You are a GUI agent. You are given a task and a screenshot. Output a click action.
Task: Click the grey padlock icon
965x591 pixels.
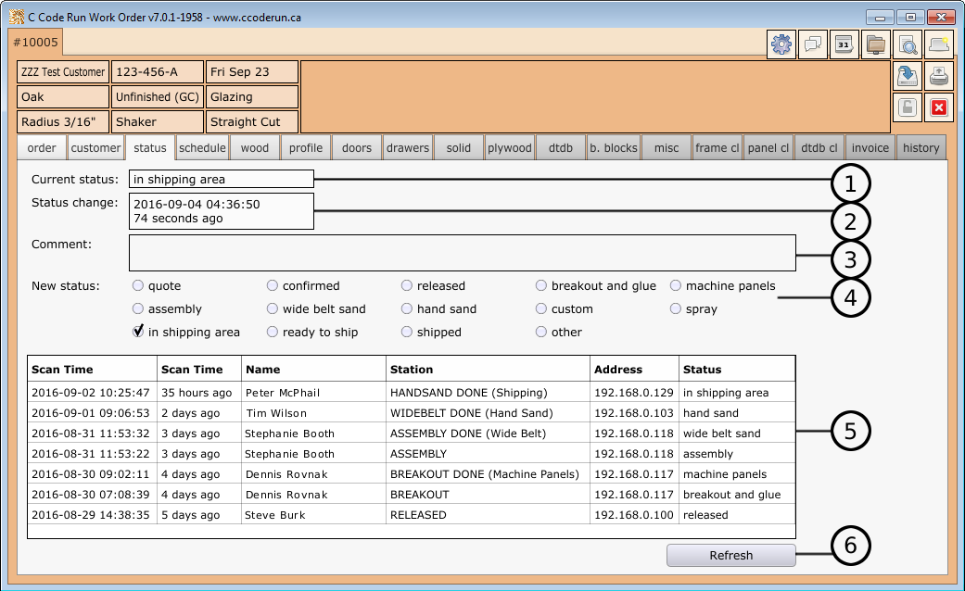pos(908,107)
